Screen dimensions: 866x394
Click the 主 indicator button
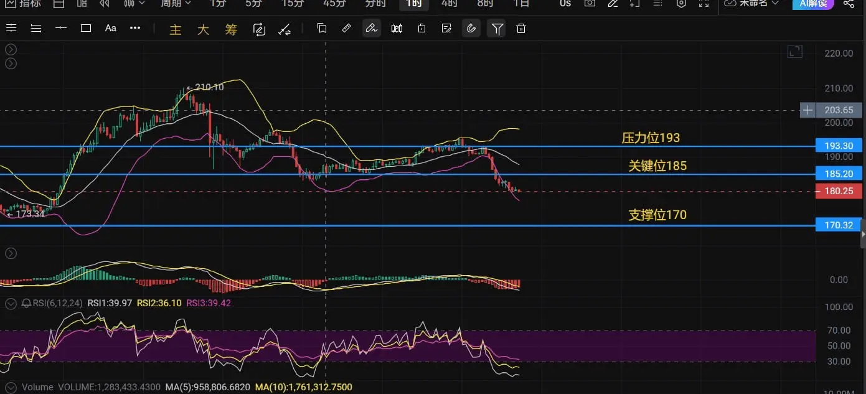[x=176, y=29]
